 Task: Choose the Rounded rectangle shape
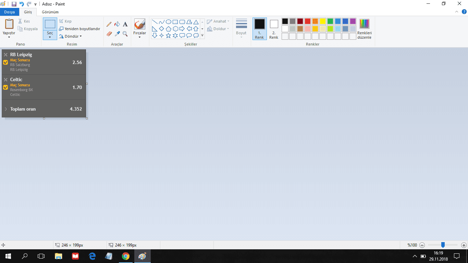click(x=182, y=22)
